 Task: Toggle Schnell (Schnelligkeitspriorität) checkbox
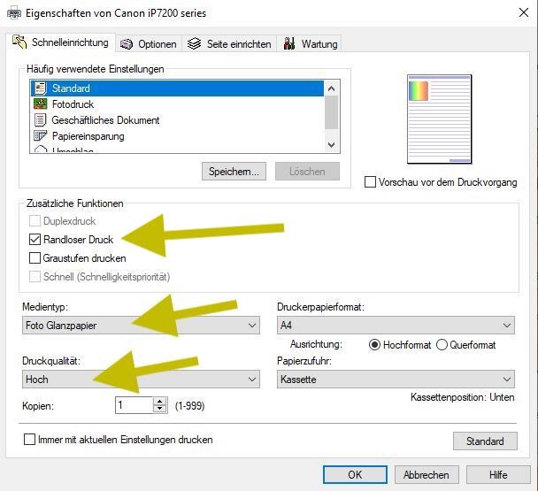coord(35,276)
